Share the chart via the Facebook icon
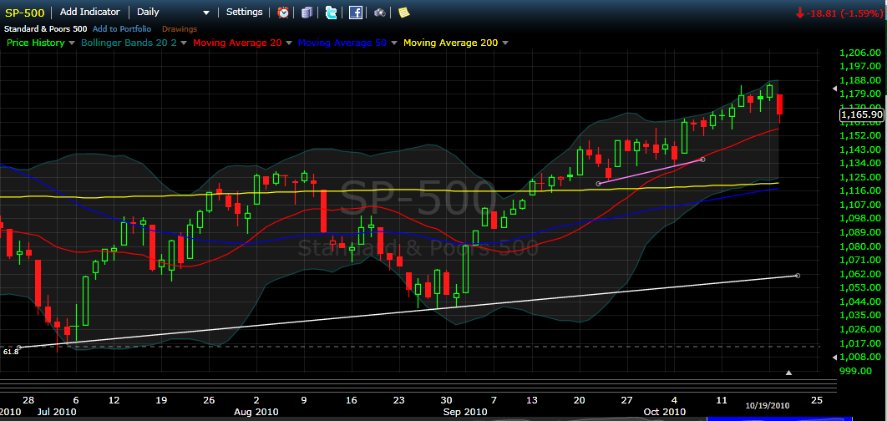 tap(355, 12)
